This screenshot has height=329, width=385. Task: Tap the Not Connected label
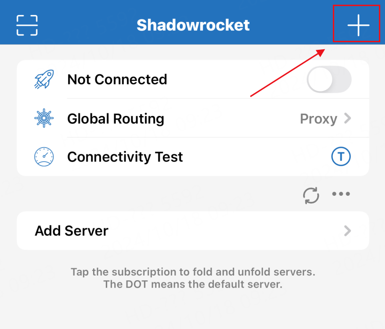point(117,79)
